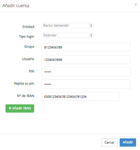Close the Añadir cuenta dialog with the X
Viewport: 140px width, 150px height.
136,4
